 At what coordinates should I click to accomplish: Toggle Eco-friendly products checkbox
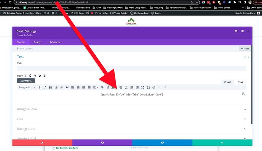pyautogui.click(x=54, y=148)
